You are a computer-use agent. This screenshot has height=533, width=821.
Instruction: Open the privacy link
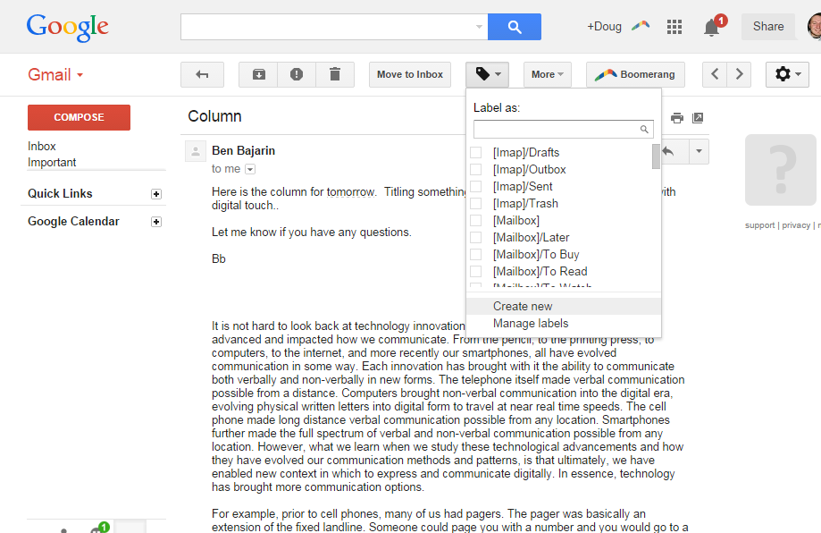click(796, 225)
